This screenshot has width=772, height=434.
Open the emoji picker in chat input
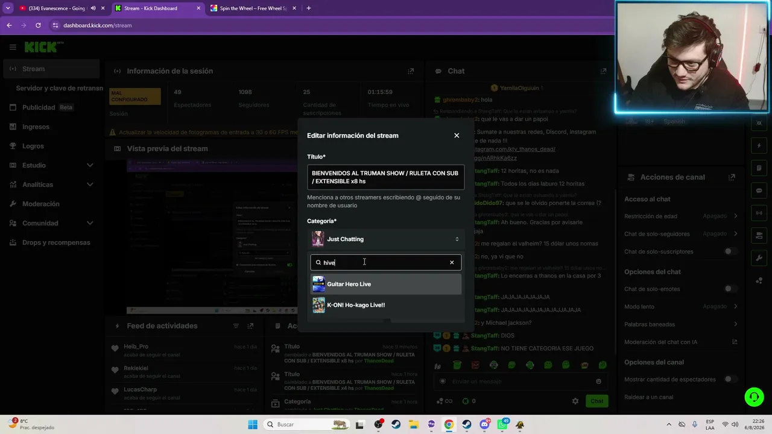598,381
